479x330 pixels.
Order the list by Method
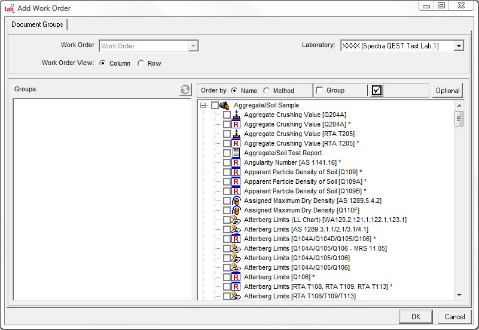point(266,91)
